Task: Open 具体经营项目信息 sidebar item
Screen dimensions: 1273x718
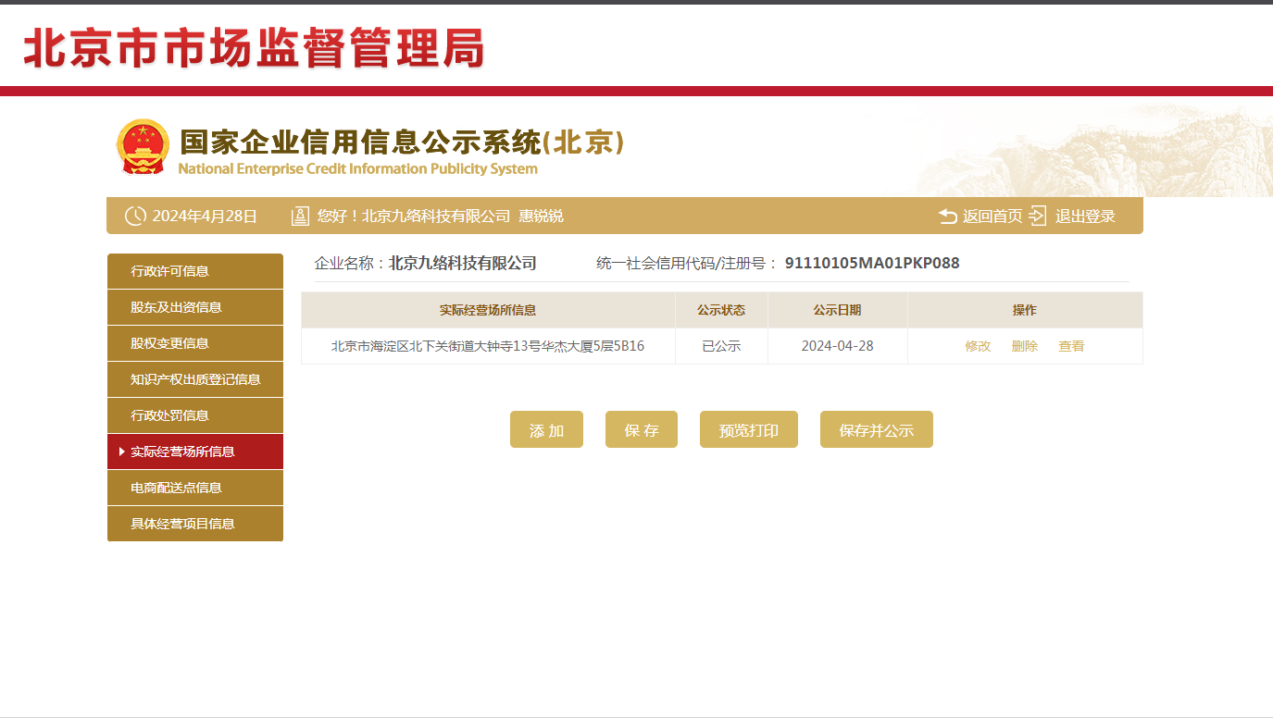Action: (195, 524)
